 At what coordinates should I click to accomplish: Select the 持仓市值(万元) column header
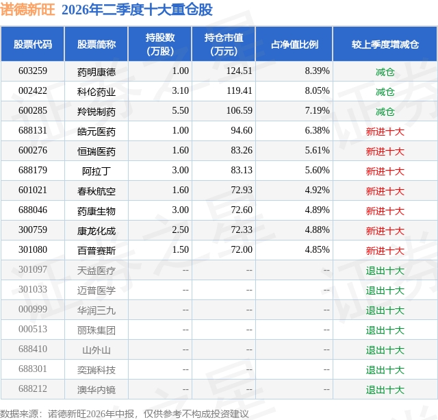click(x=224, y=44)
